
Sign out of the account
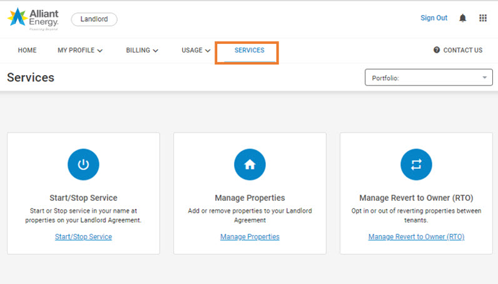tap(434, 18)
